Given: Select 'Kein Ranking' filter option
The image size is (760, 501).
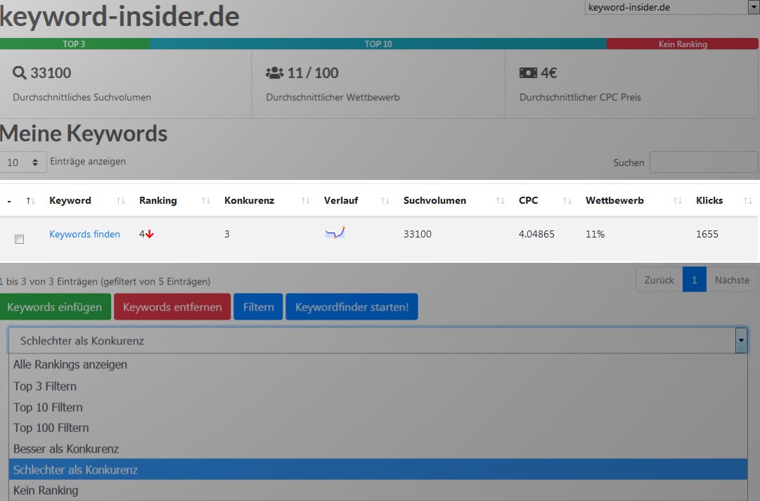Looking at the screenshot, I should point(46,490).
